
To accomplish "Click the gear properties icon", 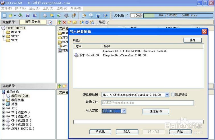I will 87,22.
